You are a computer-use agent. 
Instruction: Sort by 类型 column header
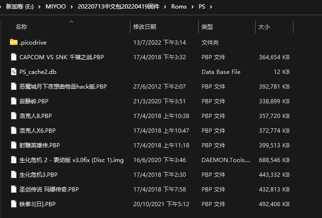(x=207, y=27)
